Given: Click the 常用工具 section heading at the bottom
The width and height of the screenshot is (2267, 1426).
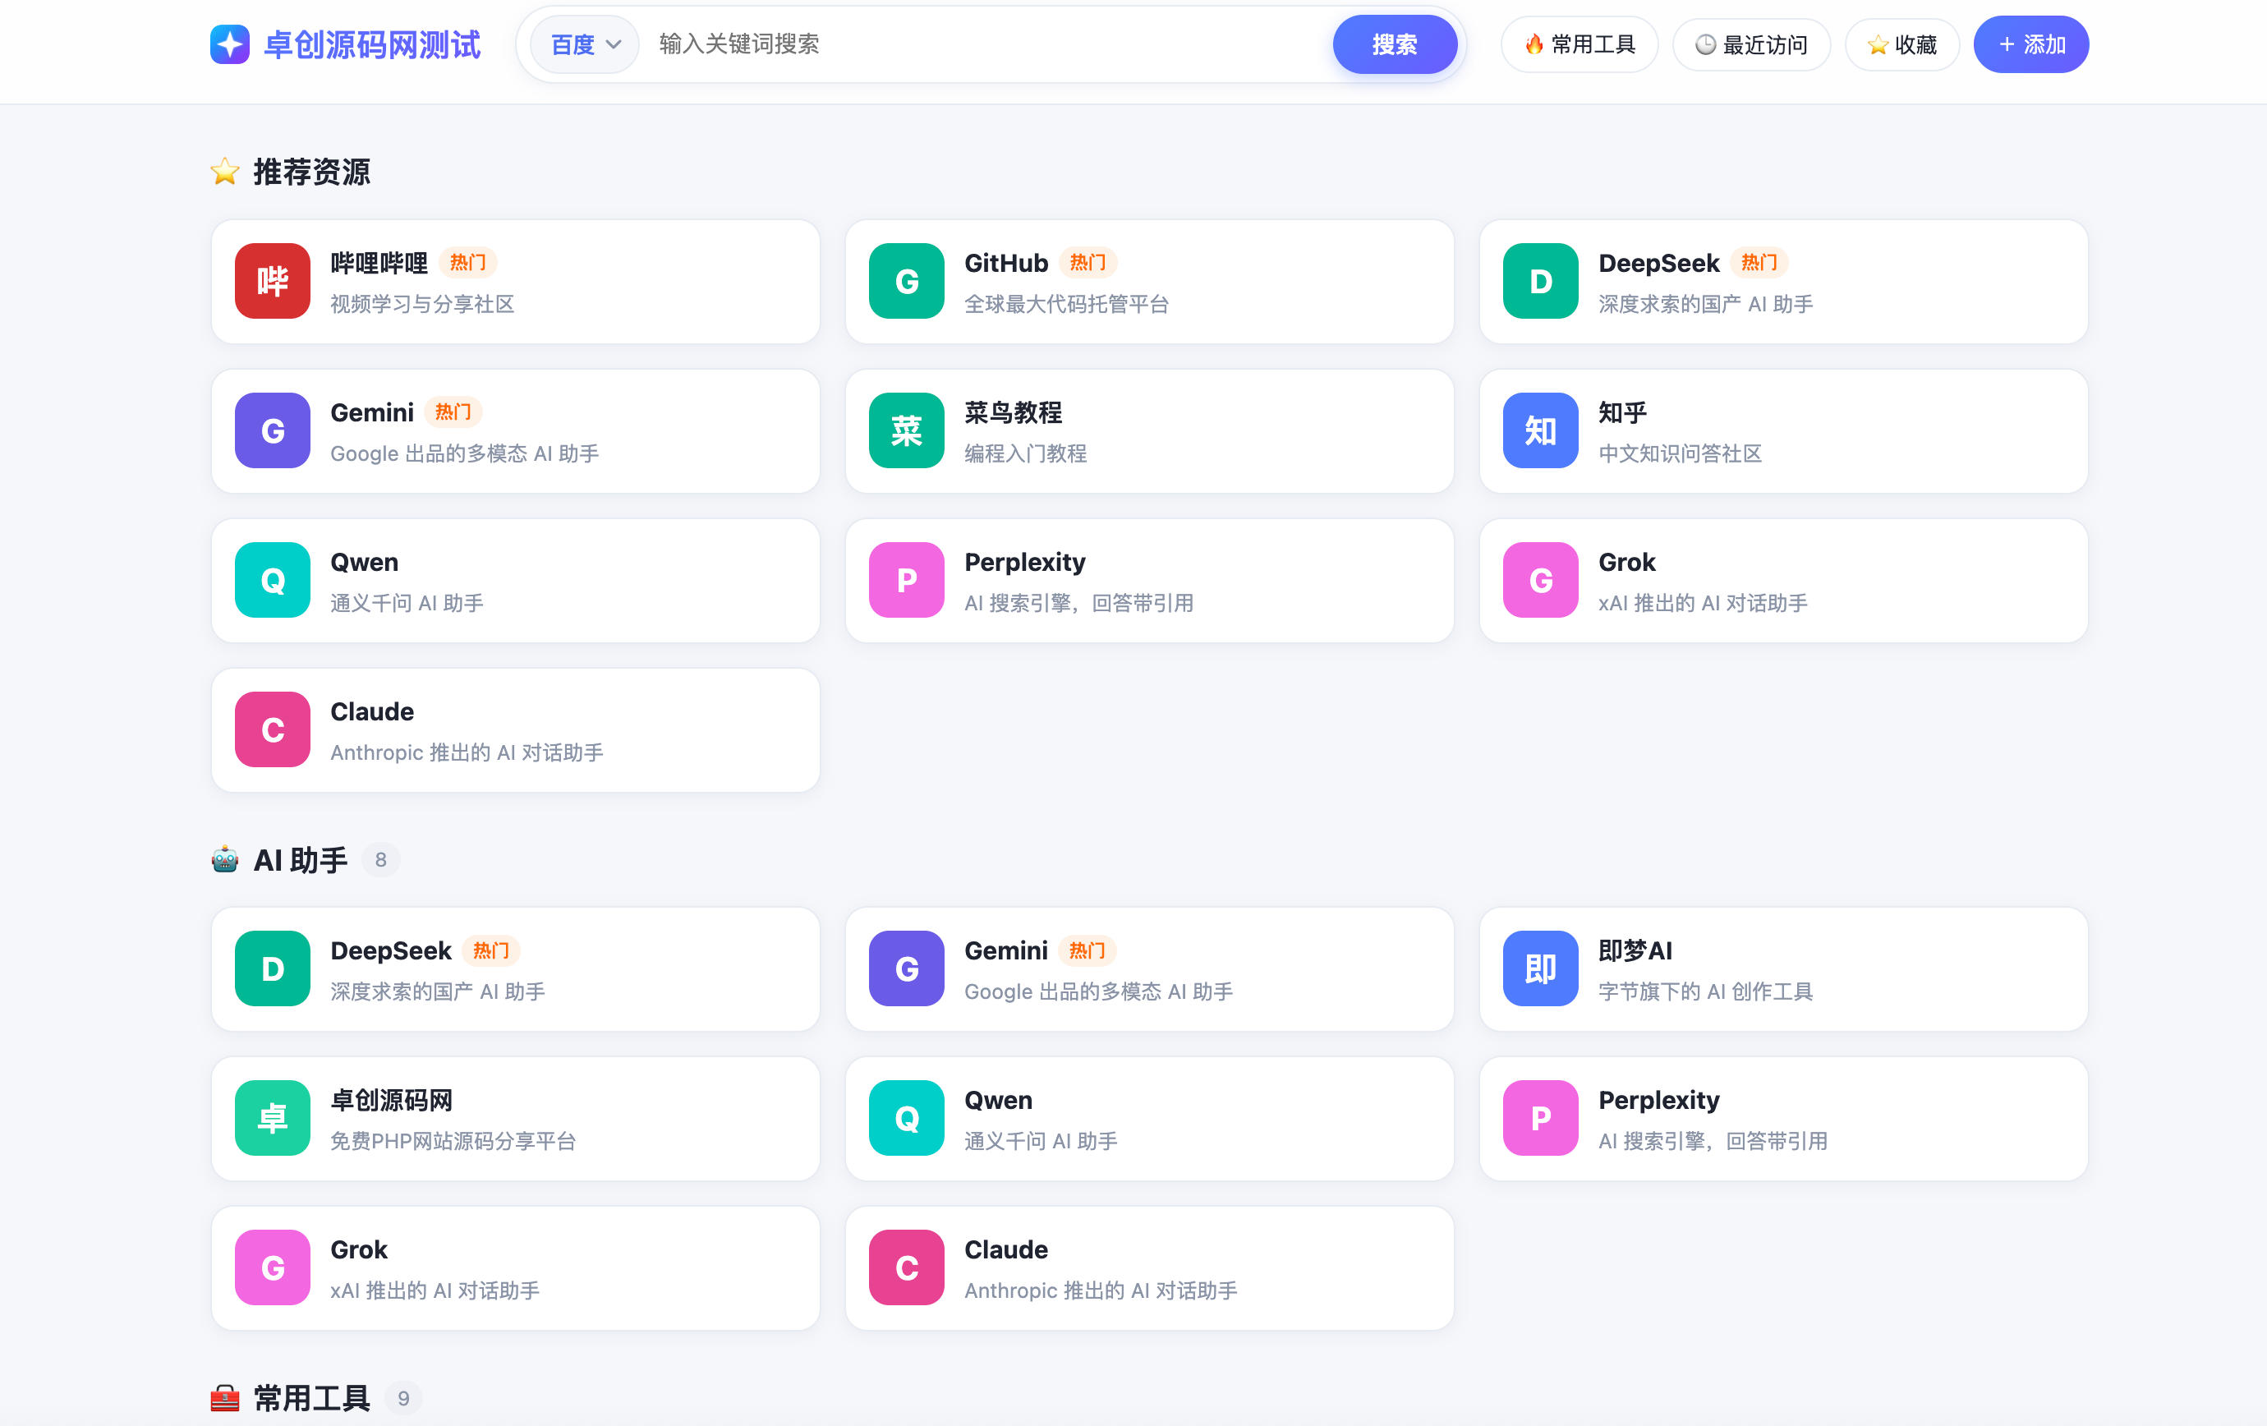Looking at the screenshot, I should click(311, 1399).
